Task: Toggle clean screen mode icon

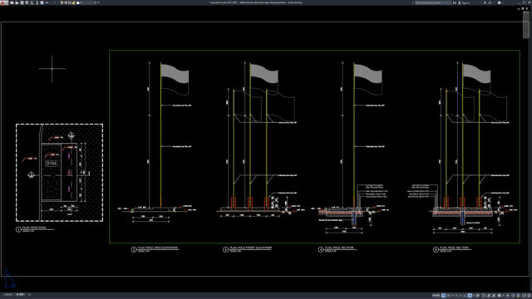Action: pos(524,296)
